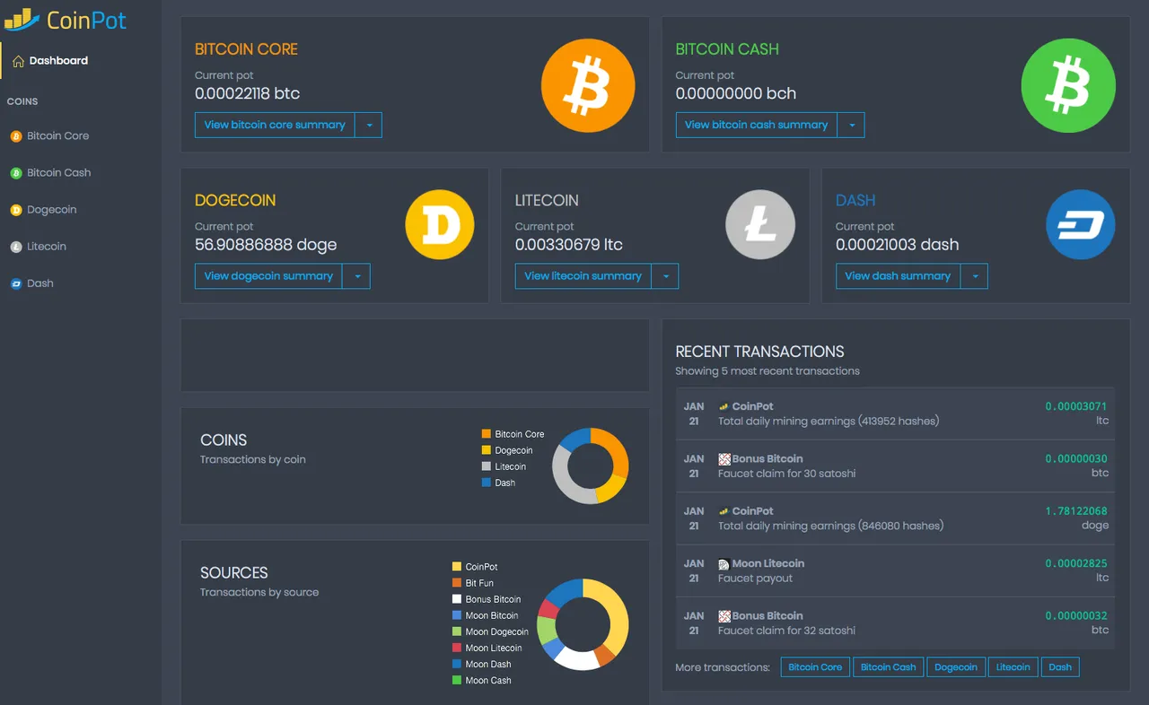Click the yellow Dogecoin swatch in the Coins legend

click(487, 450)
